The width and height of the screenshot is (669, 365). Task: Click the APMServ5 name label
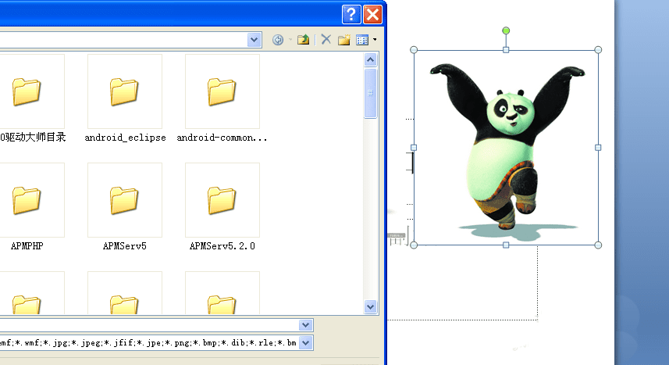click(x=125, y=246)
